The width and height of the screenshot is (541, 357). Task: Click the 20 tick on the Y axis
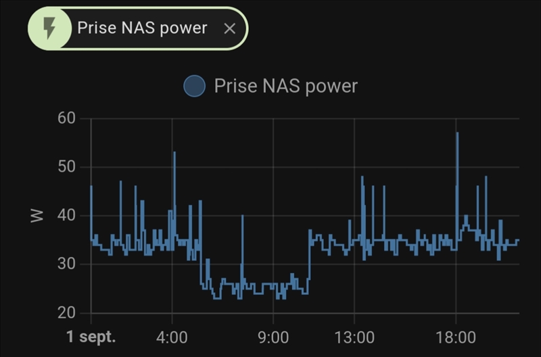point(66,313)
